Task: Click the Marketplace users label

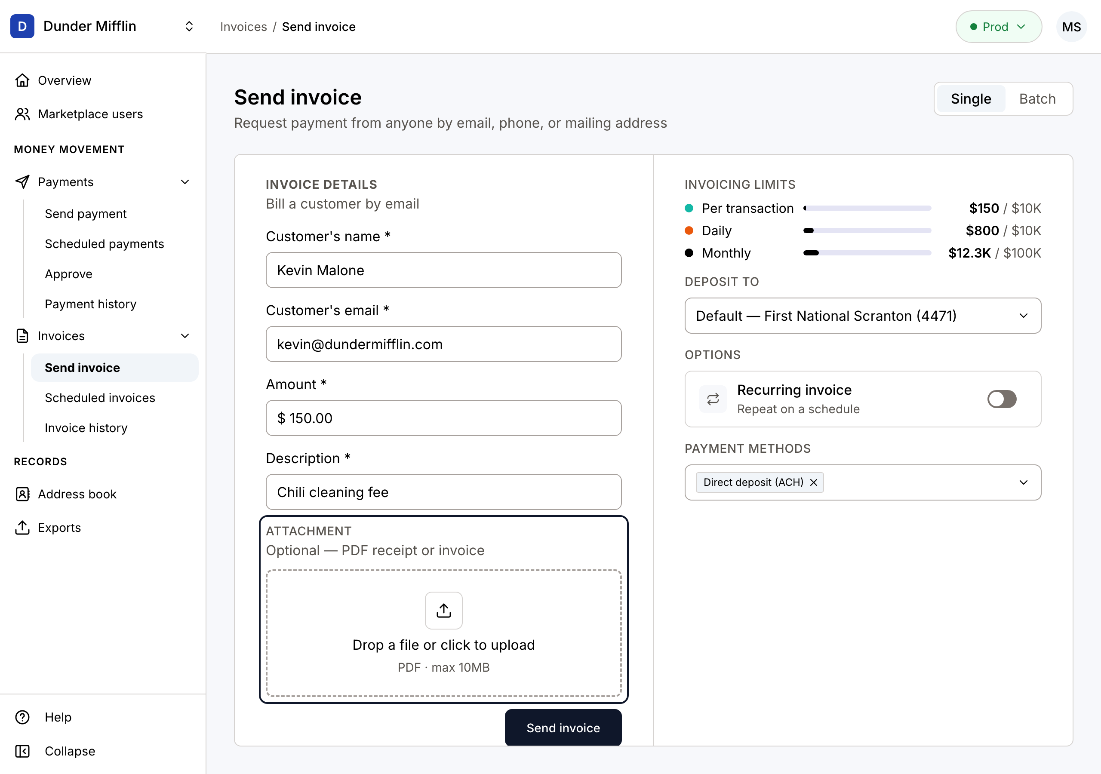Action: (x=90, y=114)
